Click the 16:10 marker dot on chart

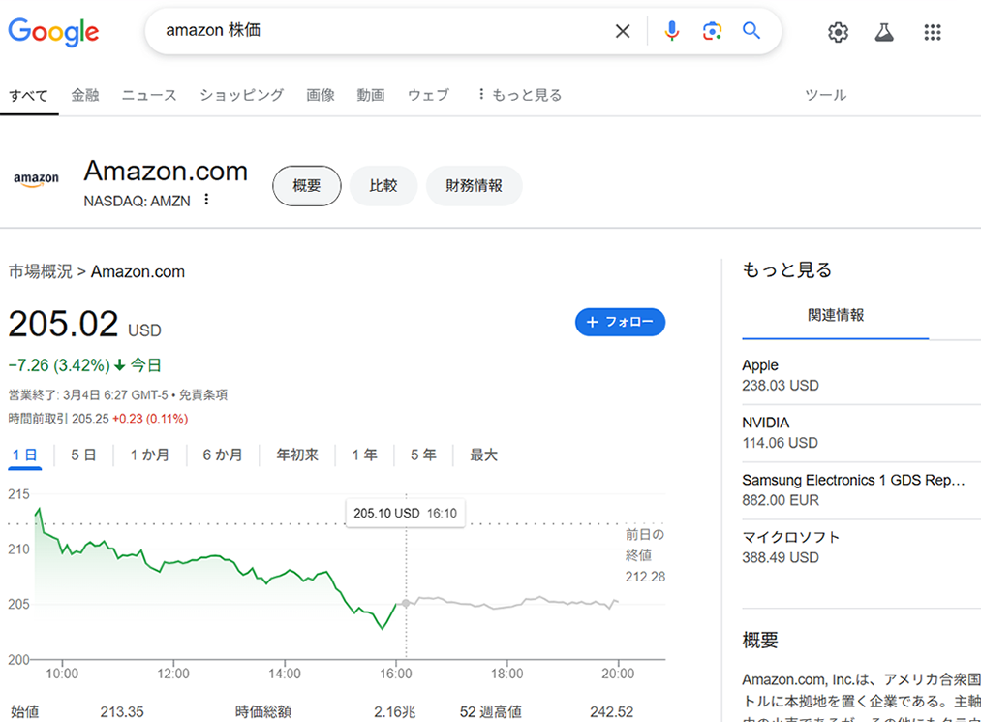click(x=406, y=603)
